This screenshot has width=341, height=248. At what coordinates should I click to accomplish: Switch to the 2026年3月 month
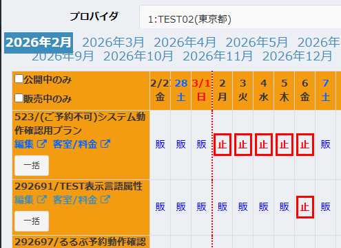tap(114, 43)
